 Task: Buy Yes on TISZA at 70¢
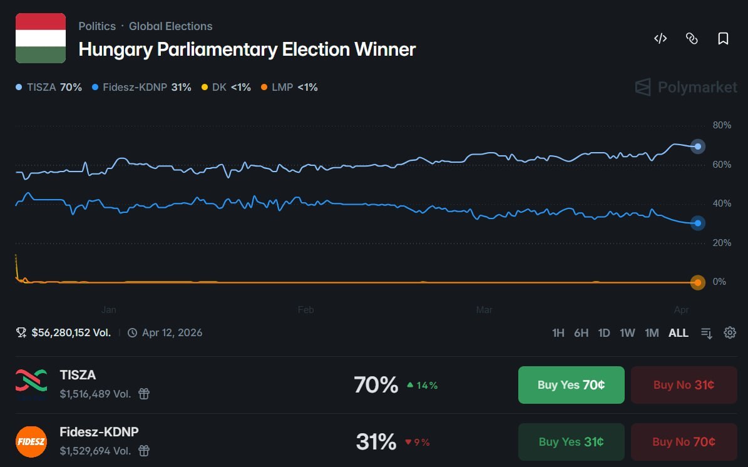571,385
